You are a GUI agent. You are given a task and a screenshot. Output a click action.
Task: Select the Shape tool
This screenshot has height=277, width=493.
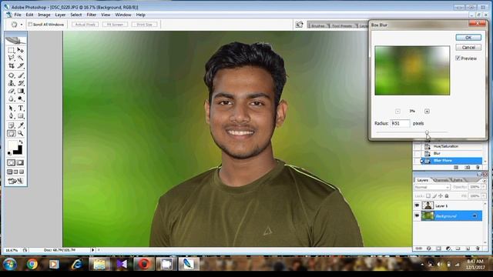click(x=21, y=116)
